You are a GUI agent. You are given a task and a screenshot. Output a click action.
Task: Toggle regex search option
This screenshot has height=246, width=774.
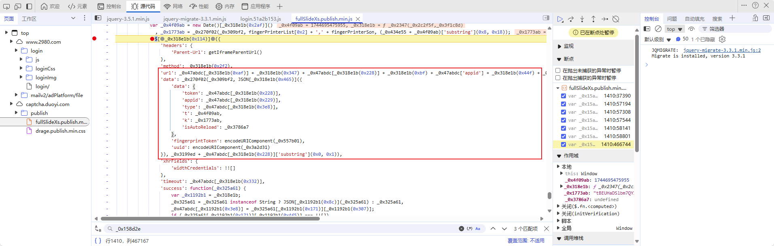(470, 229)
